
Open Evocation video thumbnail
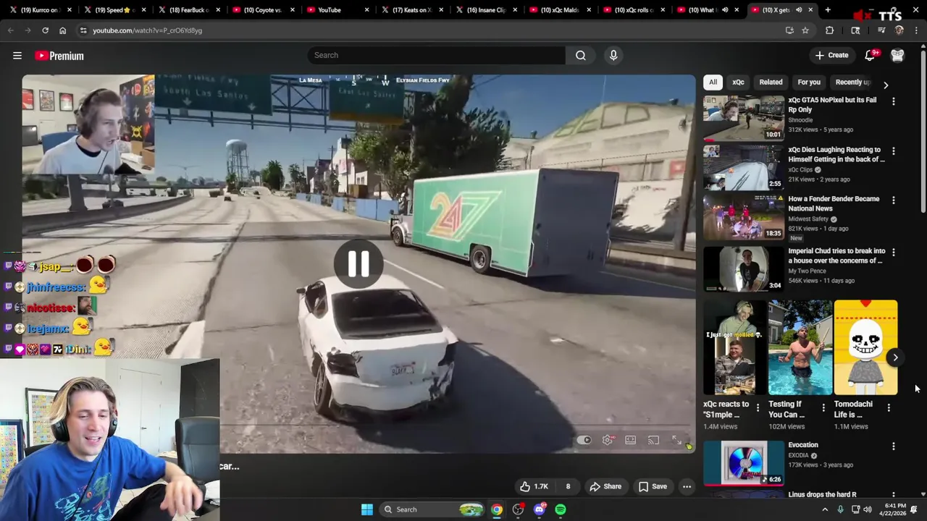744,462
